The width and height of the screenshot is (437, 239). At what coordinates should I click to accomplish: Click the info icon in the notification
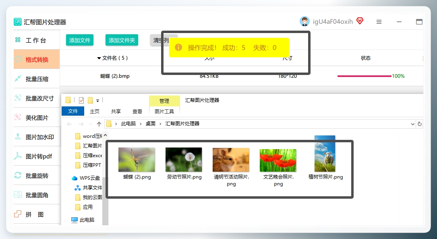(178, 48)
